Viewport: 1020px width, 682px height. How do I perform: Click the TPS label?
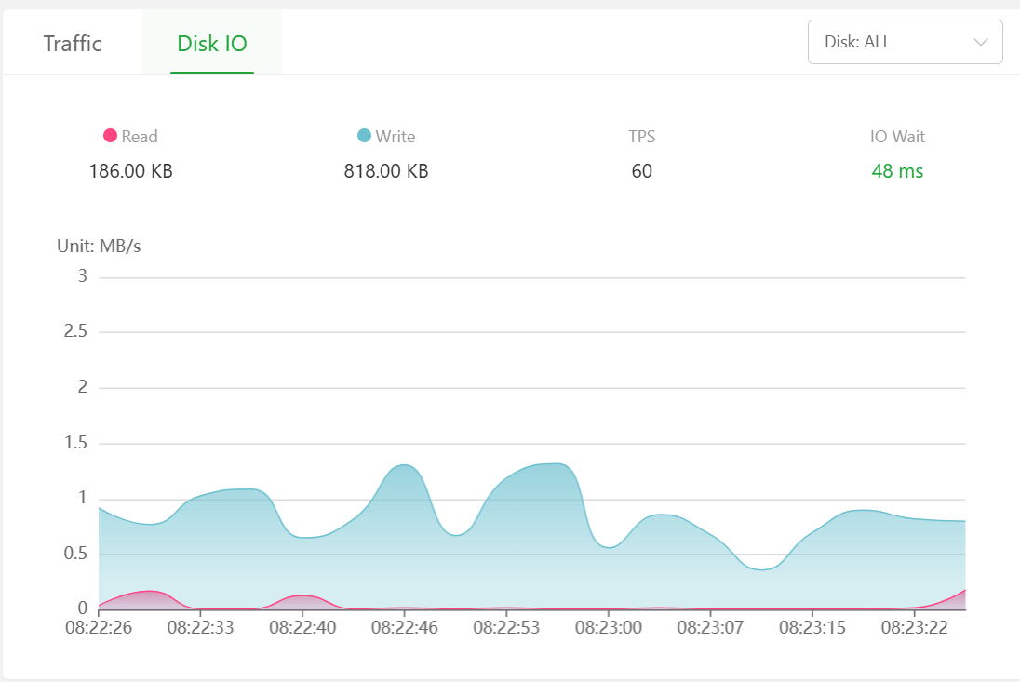click(641, 137)
